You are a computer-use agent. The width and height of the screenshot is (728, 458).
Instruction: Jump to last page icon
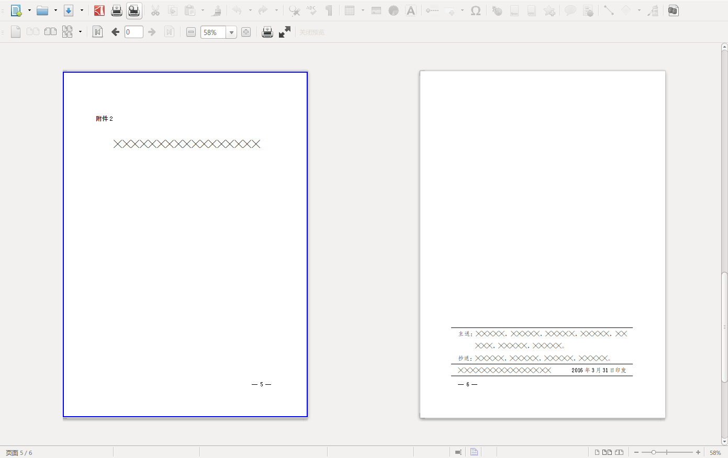click(x=169, y=32)
